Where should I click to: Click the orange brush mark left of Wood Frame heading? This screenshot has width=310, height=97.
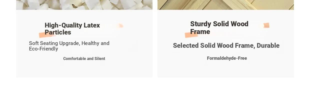pos(191,35)
